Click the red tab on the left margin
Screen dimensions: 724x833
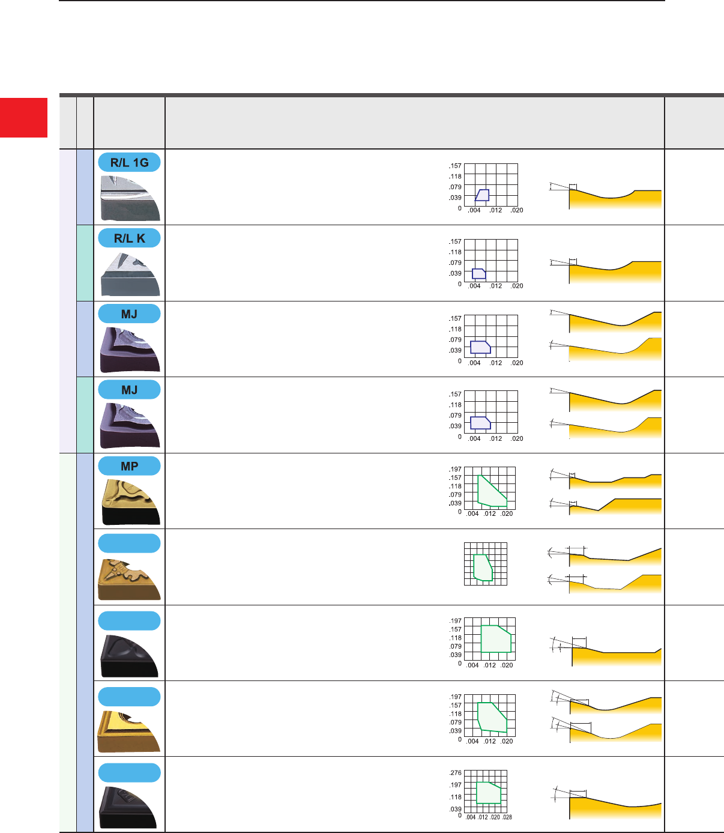23,118
